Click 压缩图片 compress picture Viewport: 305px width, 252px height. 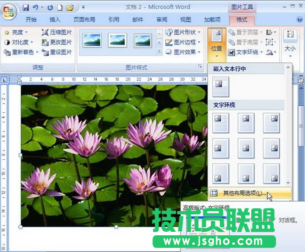[56, 32]
